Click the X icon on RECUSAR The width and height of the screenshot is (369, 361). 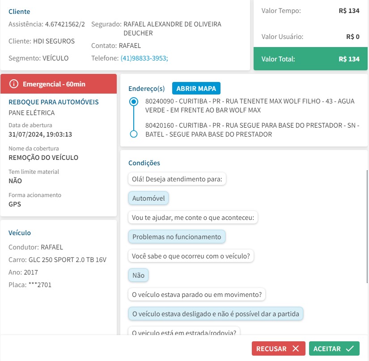pyautogui.click(x=296, y=348)
